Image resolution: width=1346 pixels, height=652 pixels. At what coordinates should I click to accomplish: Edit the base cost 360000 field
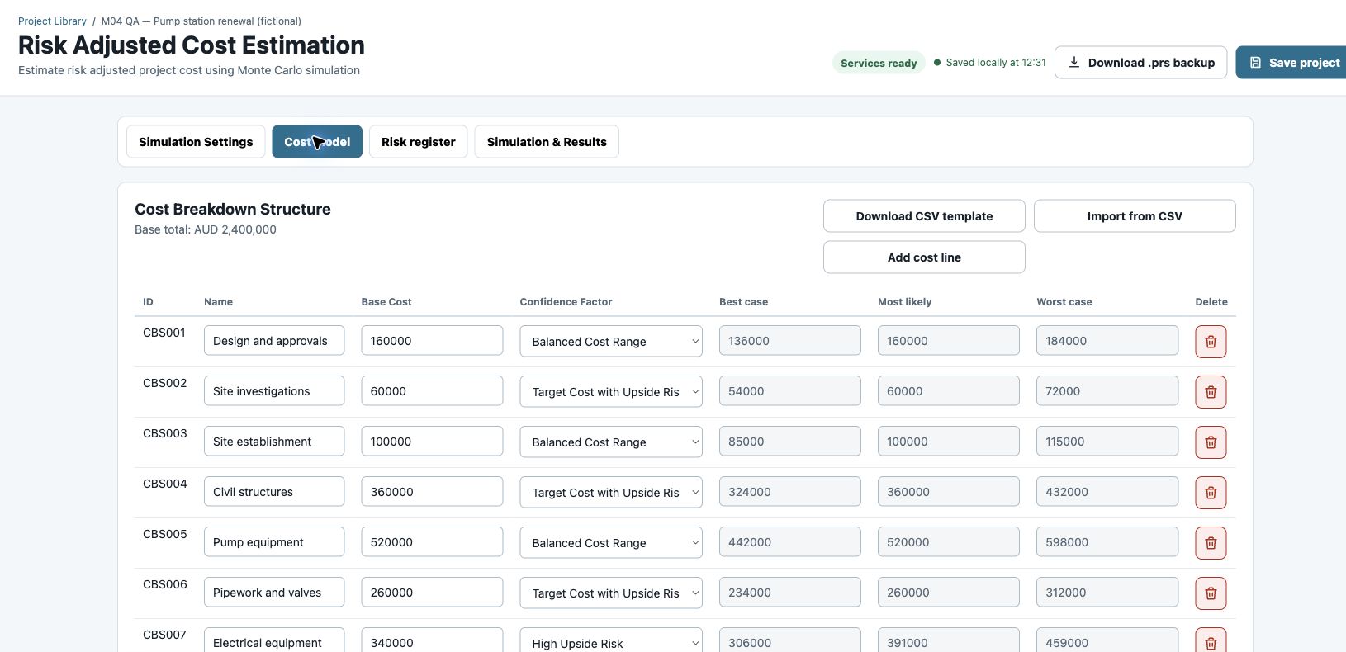pyautogui.click(x=432, y=492)
